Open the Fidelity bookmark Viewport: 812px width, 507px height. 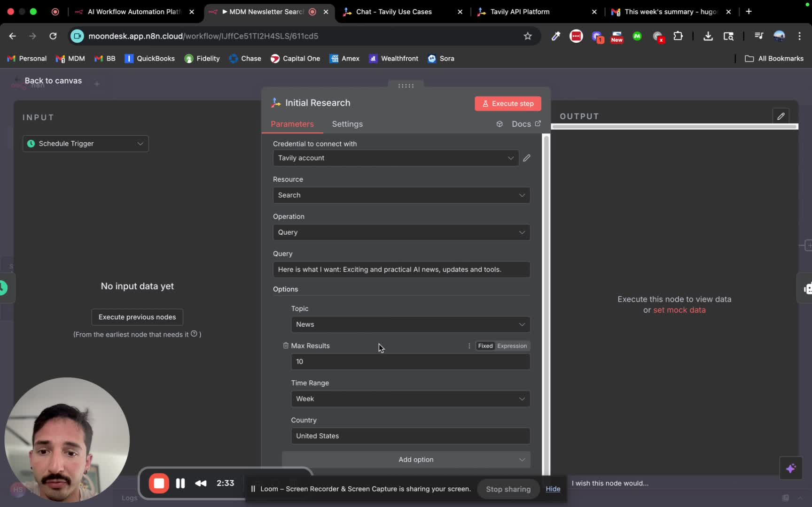pyautogui.click(x=202, y=59)
